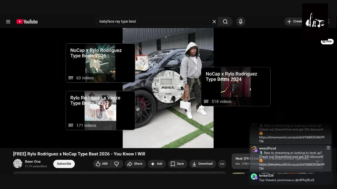Hide the stream overlay with Hide button

pos(327,41)
